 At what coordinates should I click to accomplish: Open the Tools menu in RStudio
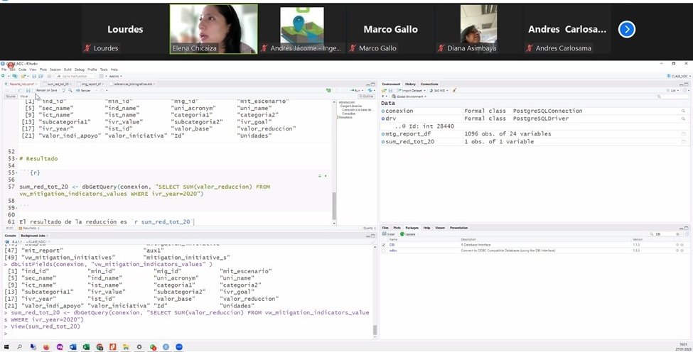(104, 70)
